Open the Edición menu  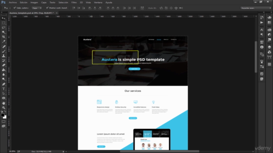point(23,3)
